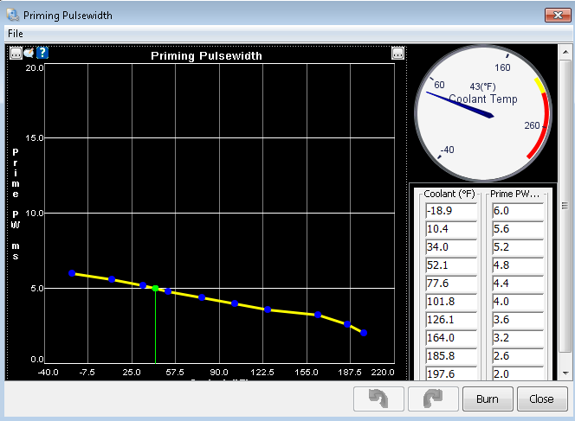Close the Priming Pulsewidth window

(554, 15)
